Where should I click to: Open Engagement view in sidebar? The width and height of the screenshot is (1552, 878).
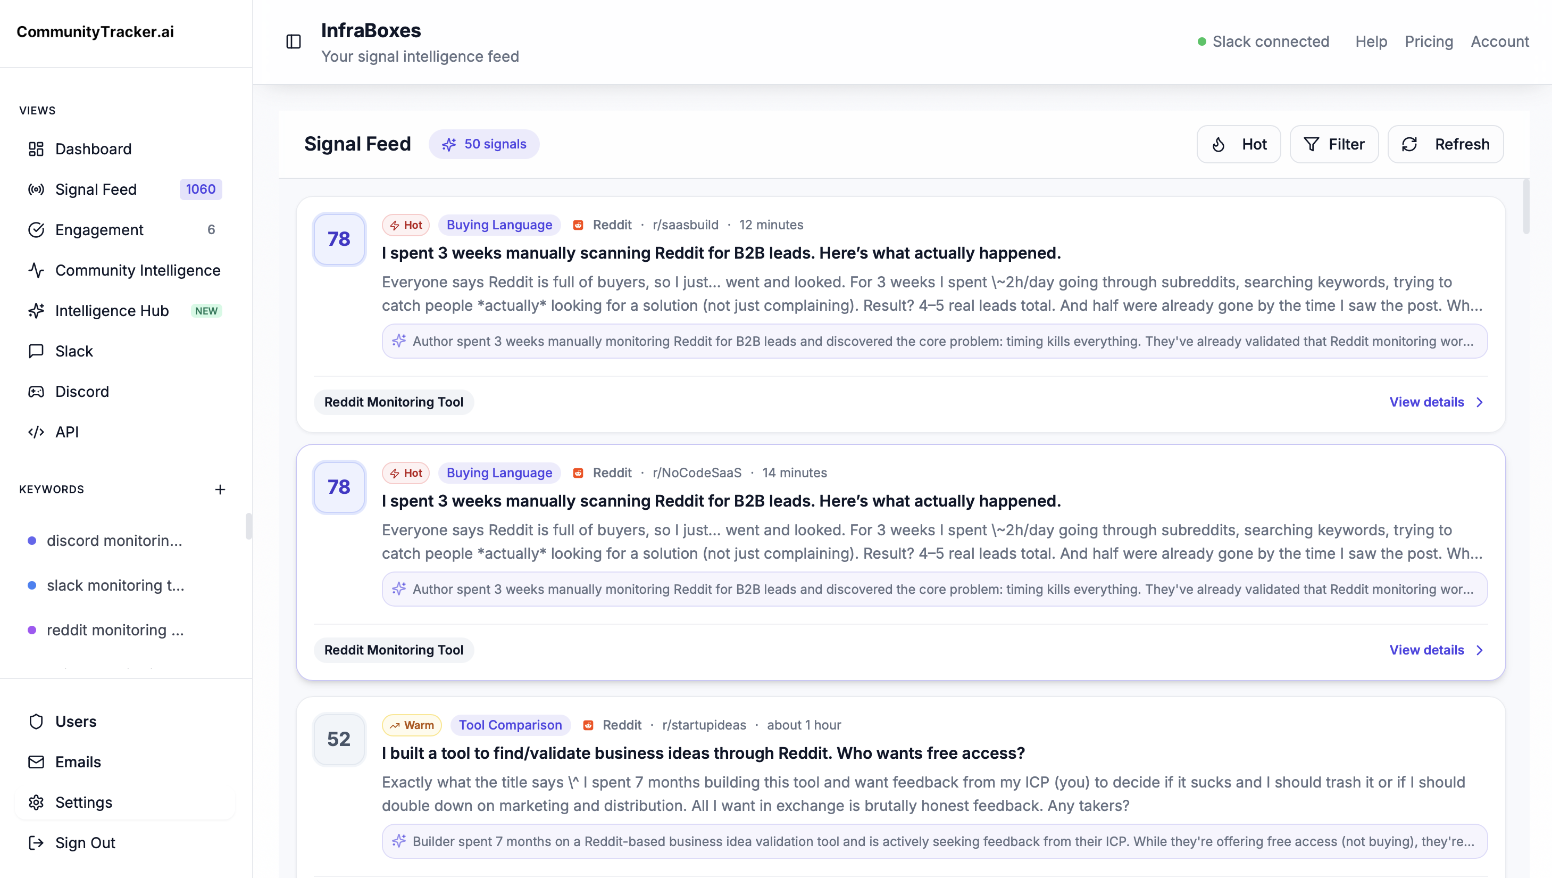(x=99, y=230)
